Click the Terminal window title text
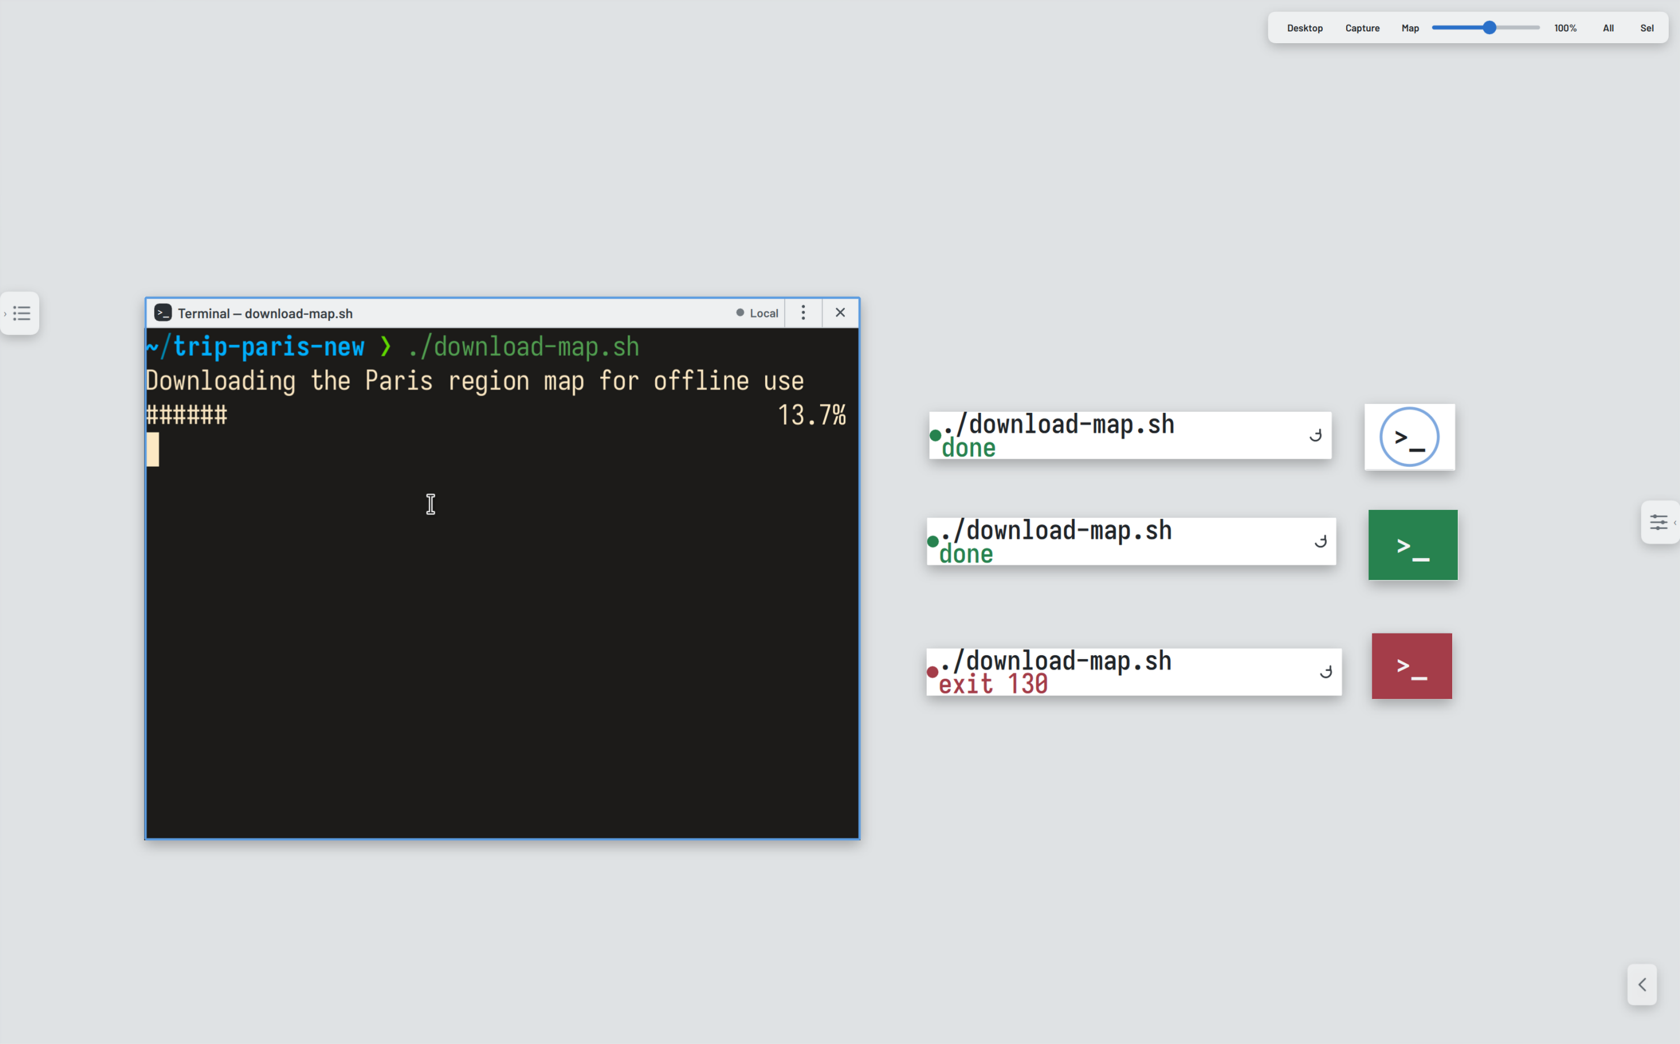The image size is (1680, 1044). [x=265, y=314]
